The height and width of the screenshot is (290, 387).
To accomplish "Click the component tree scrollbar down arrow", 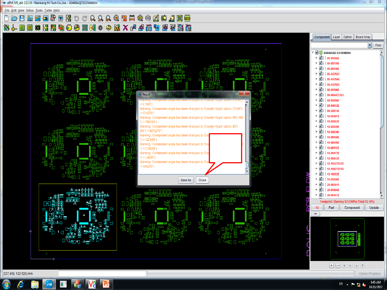I will [x=382, y=195].
